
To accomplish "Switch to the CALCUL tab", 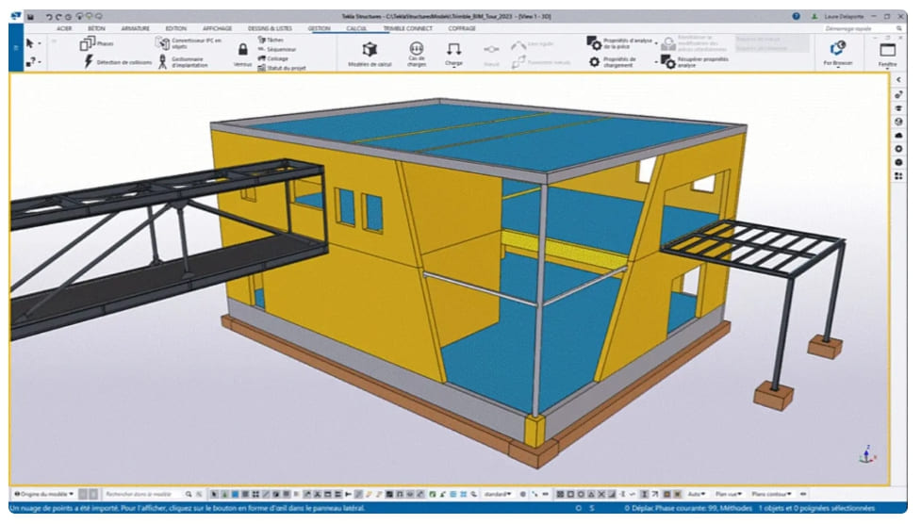I will tap(356, 28).
